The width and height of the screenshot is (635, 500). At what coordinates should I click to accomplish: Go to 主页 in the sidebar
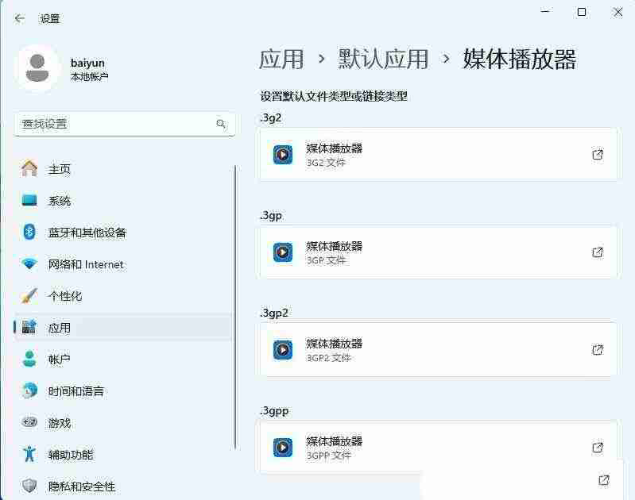click(x=122, y=169)
